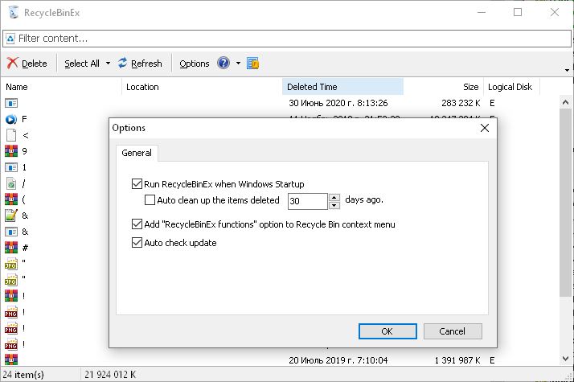
Task: Select the file icon for item /
Action: pos(11,183)
